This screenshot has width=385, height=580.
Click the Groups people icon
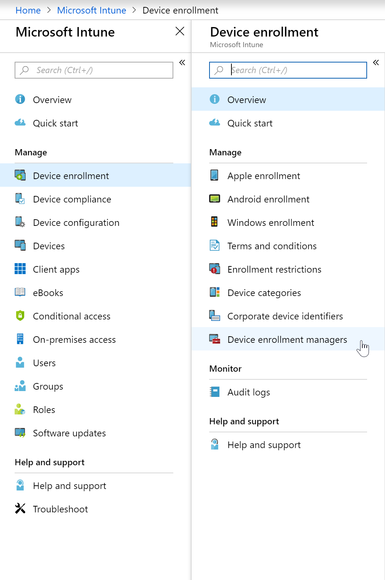20,386
